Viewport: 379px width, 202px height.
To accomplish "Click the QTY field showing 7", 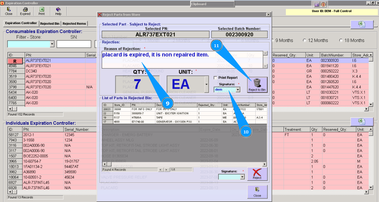I will [x=137, y=84].
